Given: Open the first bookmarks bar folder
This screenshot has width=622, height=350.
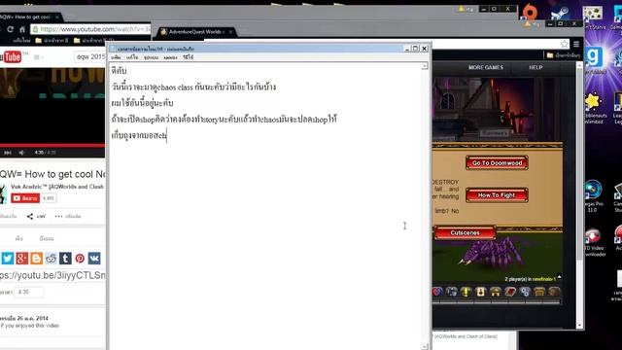Looking at the screenshot, I should pyautogui.click(x=52, y=41).
